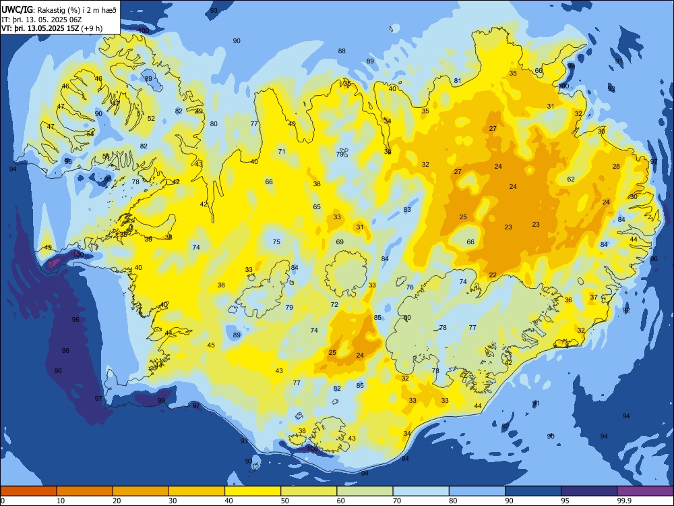The width and height of the screenshot is (674, 506).
Task: Choose the 70–80 light blue legend swatch
Action: coord(421,491)
